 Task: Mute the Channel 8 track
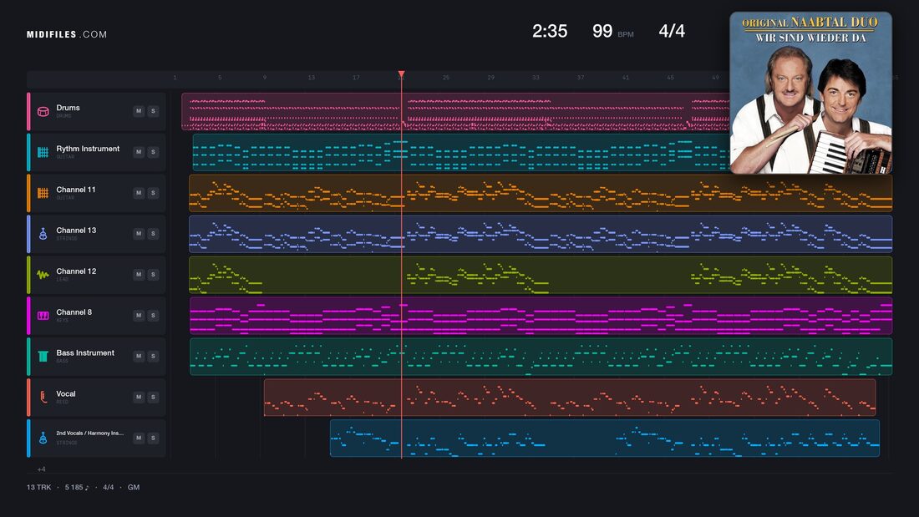point(139,316)
